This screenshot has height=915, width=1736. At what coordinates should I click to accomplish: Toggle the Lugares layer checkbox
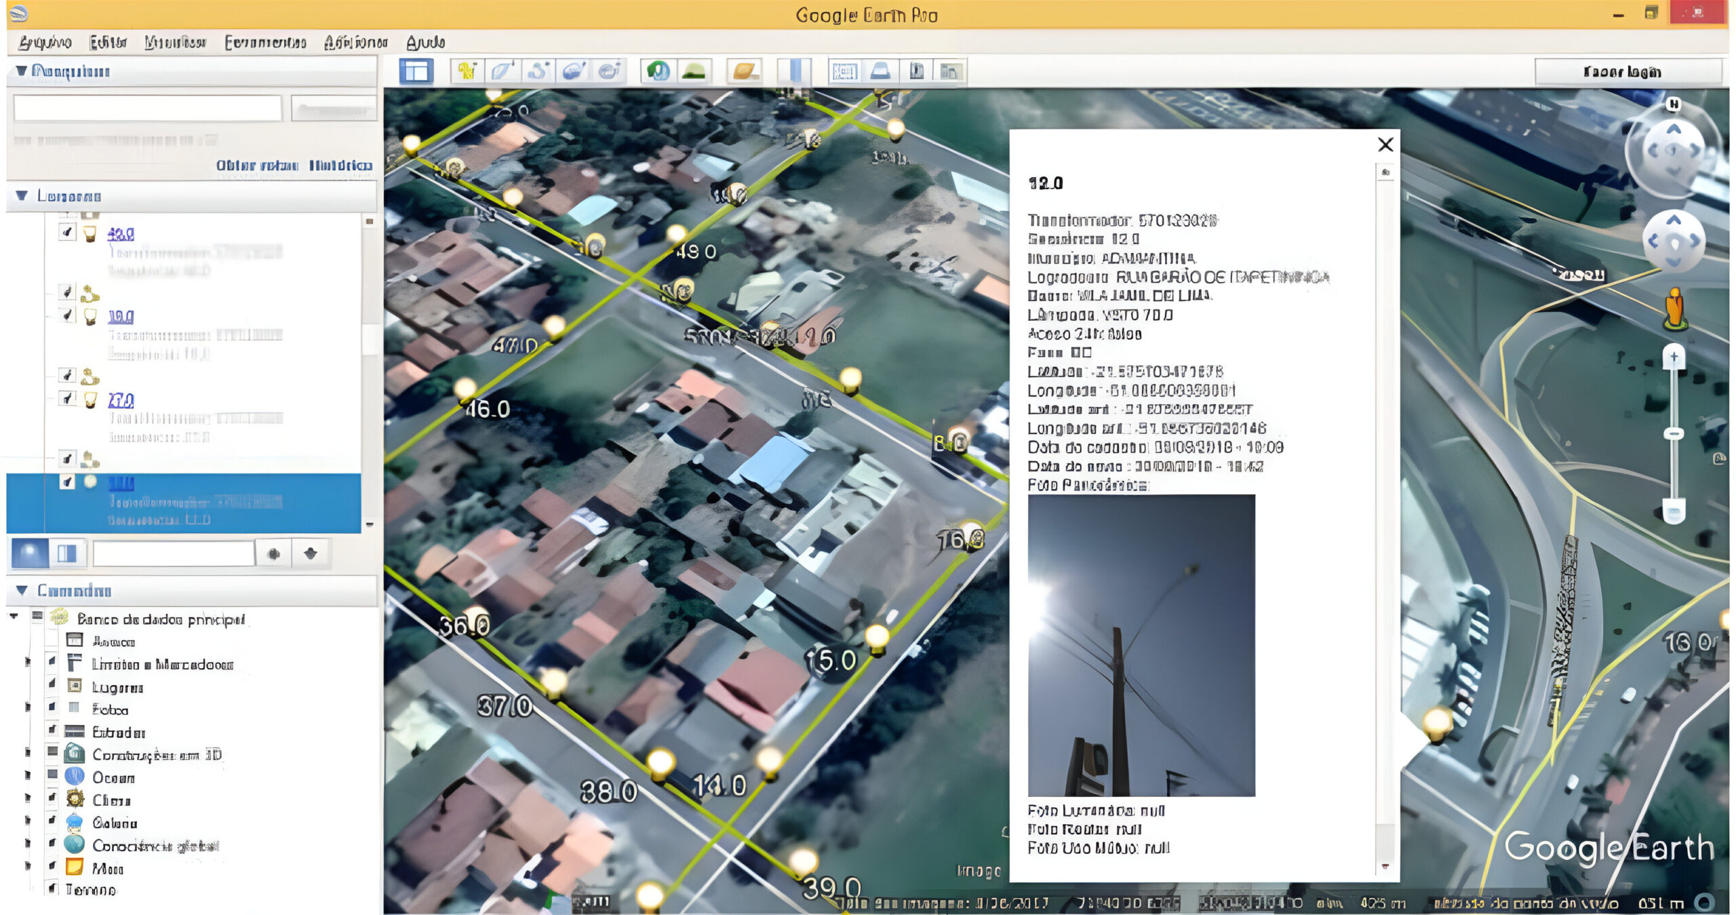(x=52, y=684)
